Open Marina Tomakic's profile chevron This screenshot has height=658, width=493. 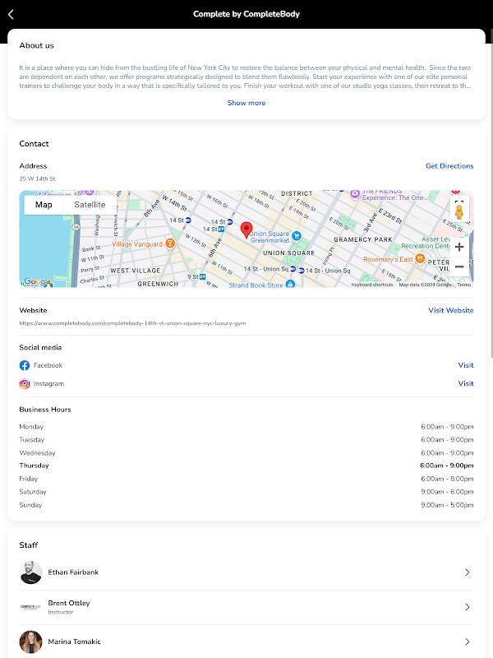coord(467,642)
